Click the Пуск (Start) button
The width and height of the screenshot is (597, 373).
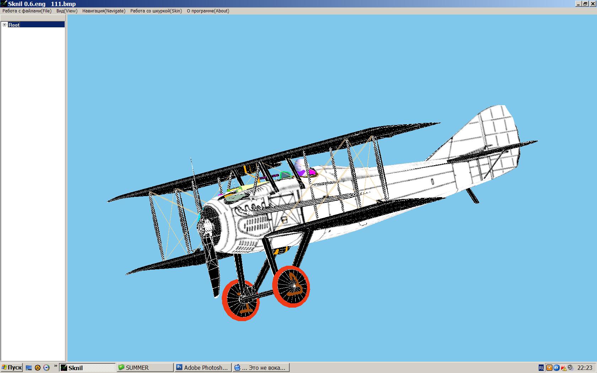[12, 368]
